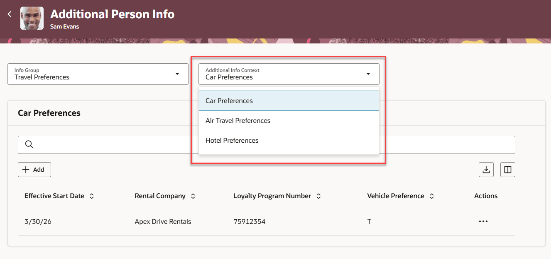Screen dimensions: 551x259
Task: Open Sam Evans profile photo
Action: tap(32, 18)
